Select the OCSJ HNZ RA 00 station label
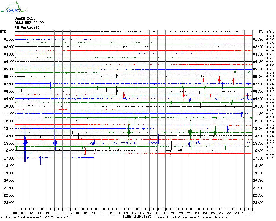This screenshot has width=276, height=221. [29, 23]
